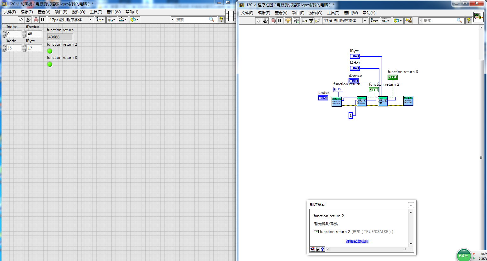Toggle context help on block diagram toolbar
This screenshot has height=261, width=487.
point(469,20)
